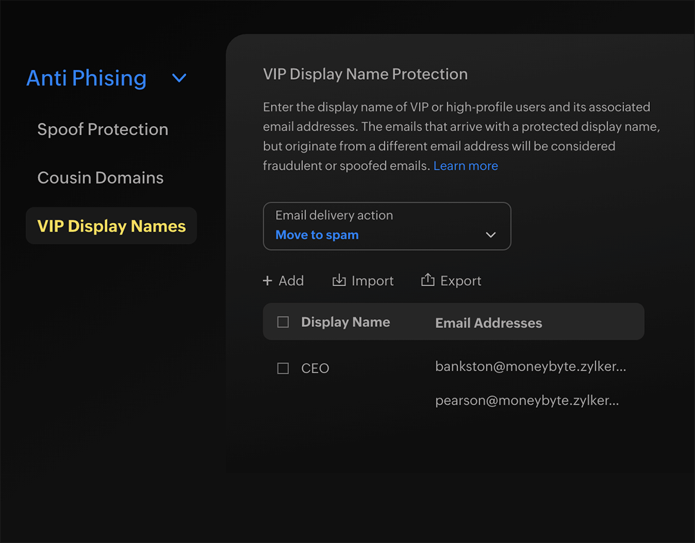Click the chevron next to Anti Phising
The width and height of the screenshot is (695, 543).
178,78
